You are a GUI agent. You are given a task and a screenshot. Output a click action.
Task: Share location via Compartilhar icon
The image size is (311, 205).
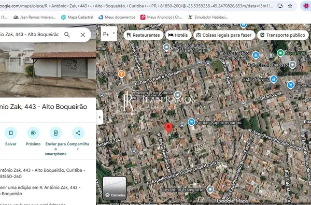pyautogui.click(x=78, y=133)
